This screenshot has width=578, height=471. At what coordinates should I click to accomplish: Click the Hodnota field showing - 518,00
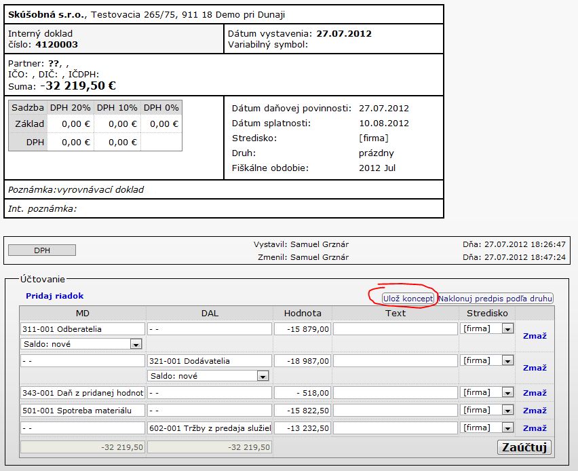303,393
